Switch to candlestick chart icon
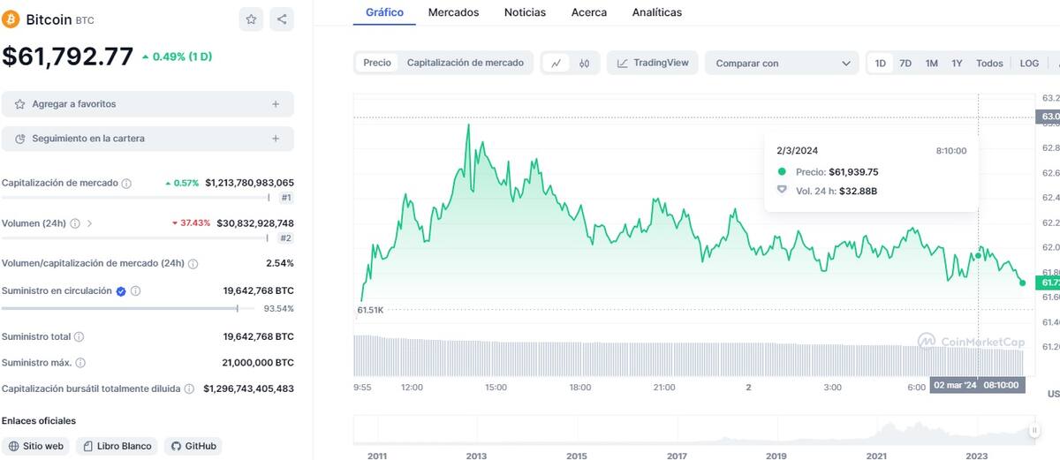Viewport: 1060px width, 460px height. 585,64
